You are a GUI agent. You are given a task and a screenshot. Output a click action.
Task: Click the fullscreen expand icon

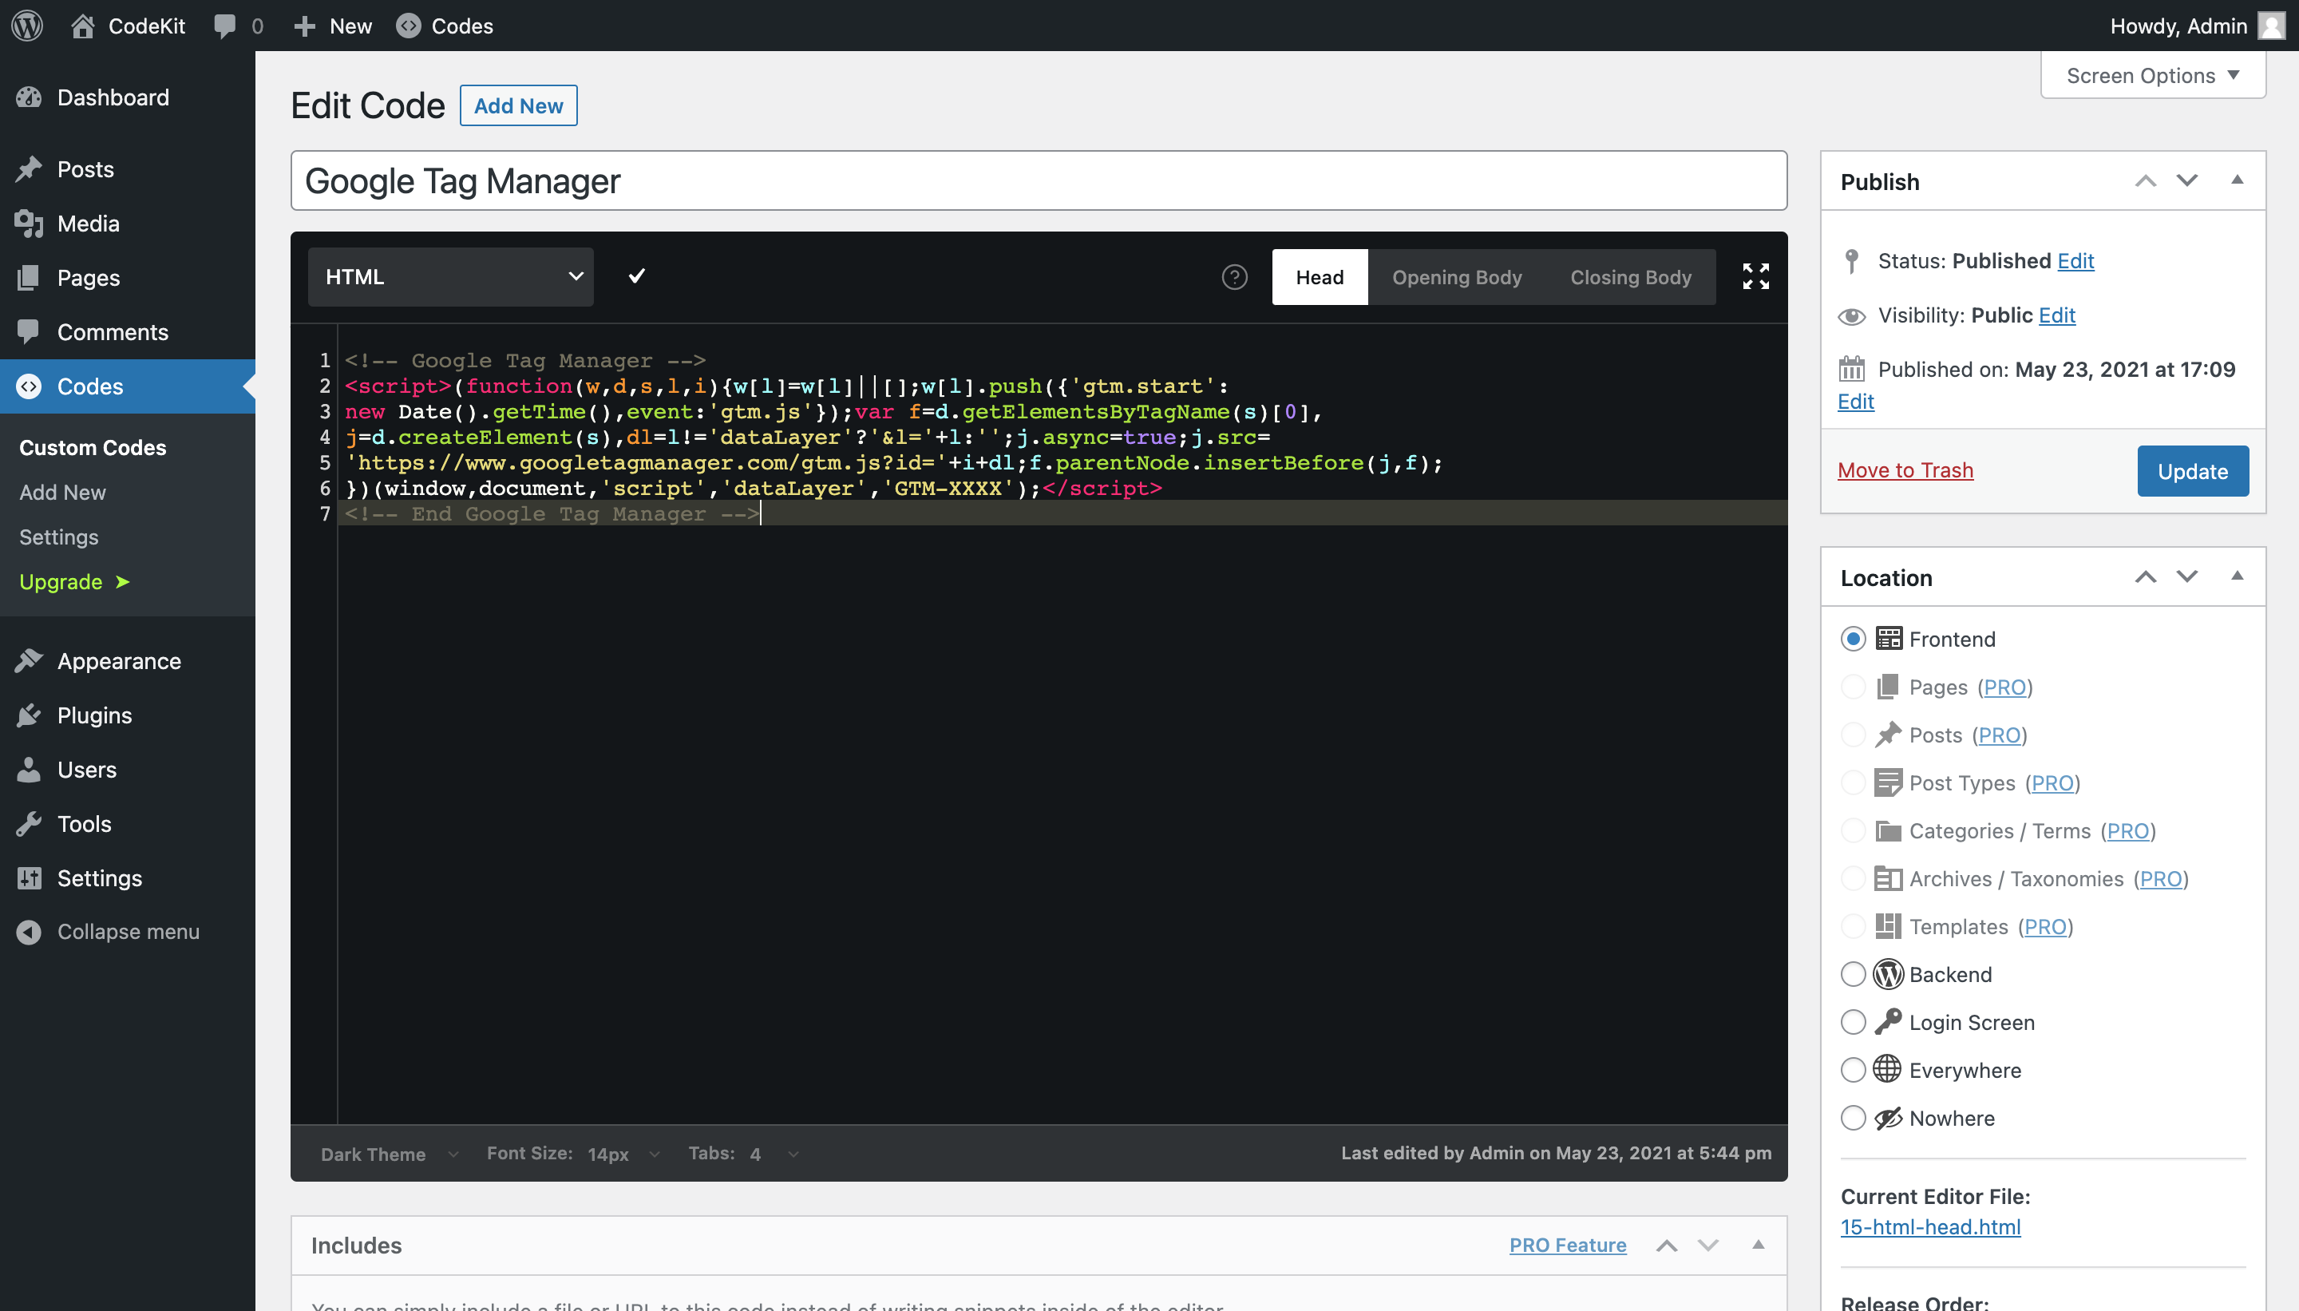click(1756, 276)
